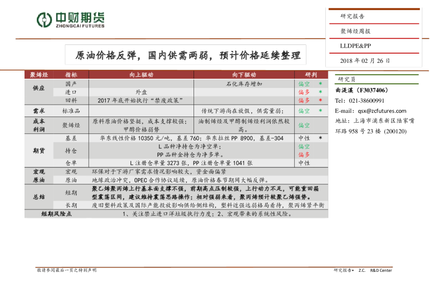Select the 向上驱动 column header
Screen dimensions: 430x304
point(141,75)
